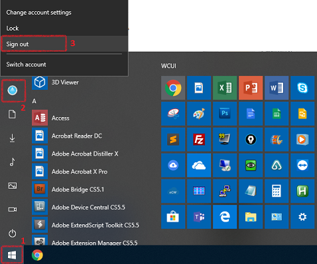Open Pictures from the Start sidebar
The height and width of the screenshot is (264, 317).
13,185
